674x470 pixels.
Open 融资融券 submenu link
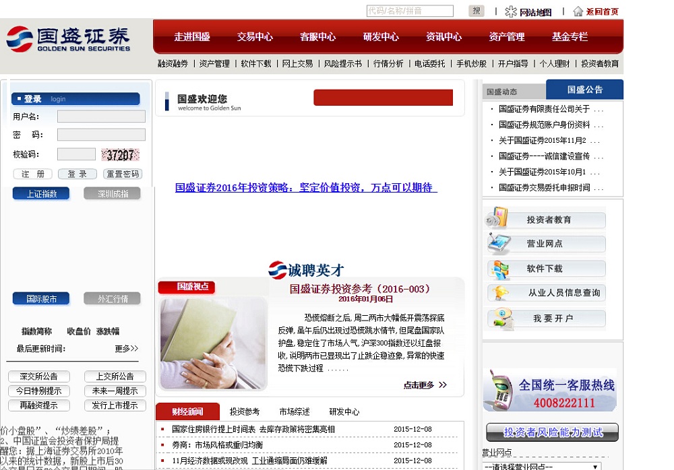click(x=173, y=63)
